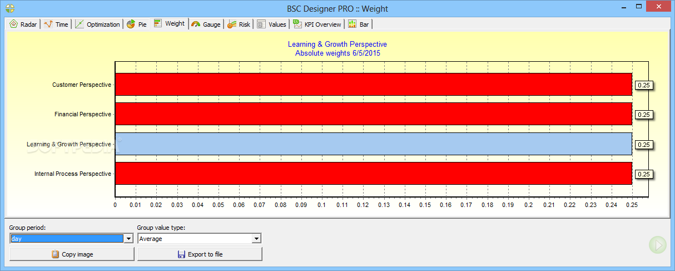Image resolution: width=675 pixels, height=271 pixels.
Task: Click the 0.2 tick label on x-axis
Action: click(528, 205)
